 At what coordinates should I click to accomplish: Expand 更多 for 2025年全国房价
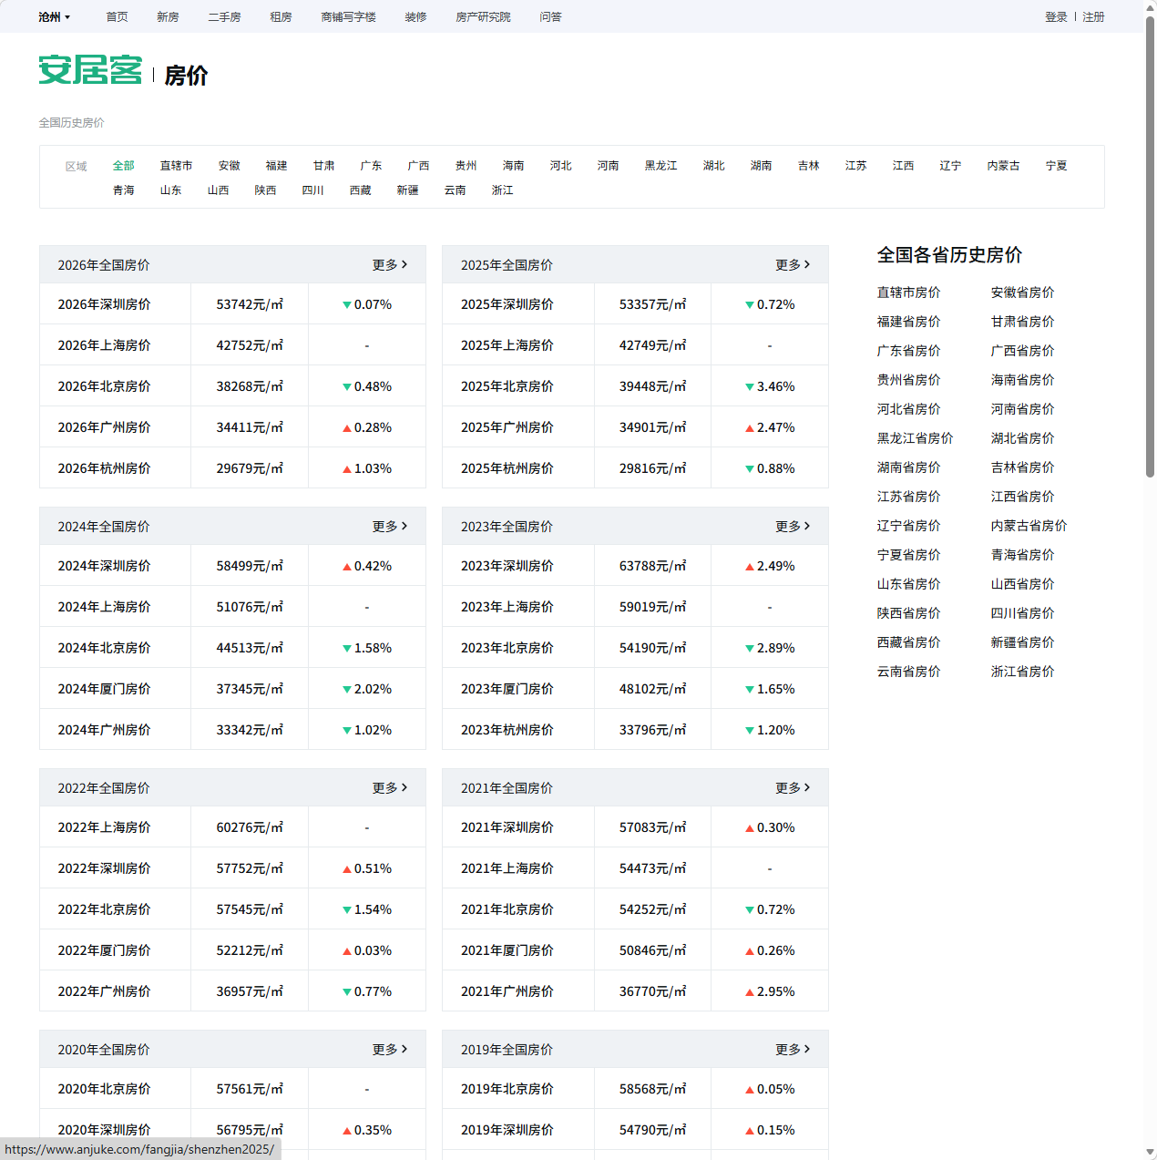(x=792, y=265)
